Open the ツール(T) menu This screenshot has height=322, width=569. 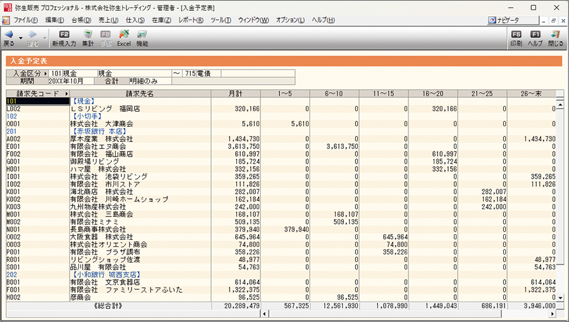coord(221,20)
